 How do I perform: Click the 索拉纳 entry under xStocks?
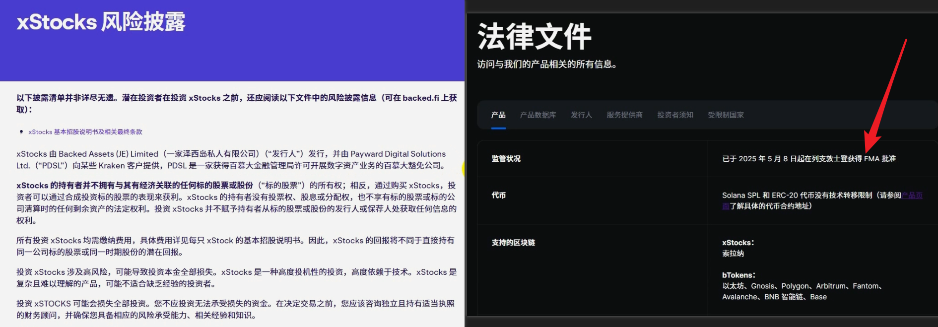click(733, 254)
